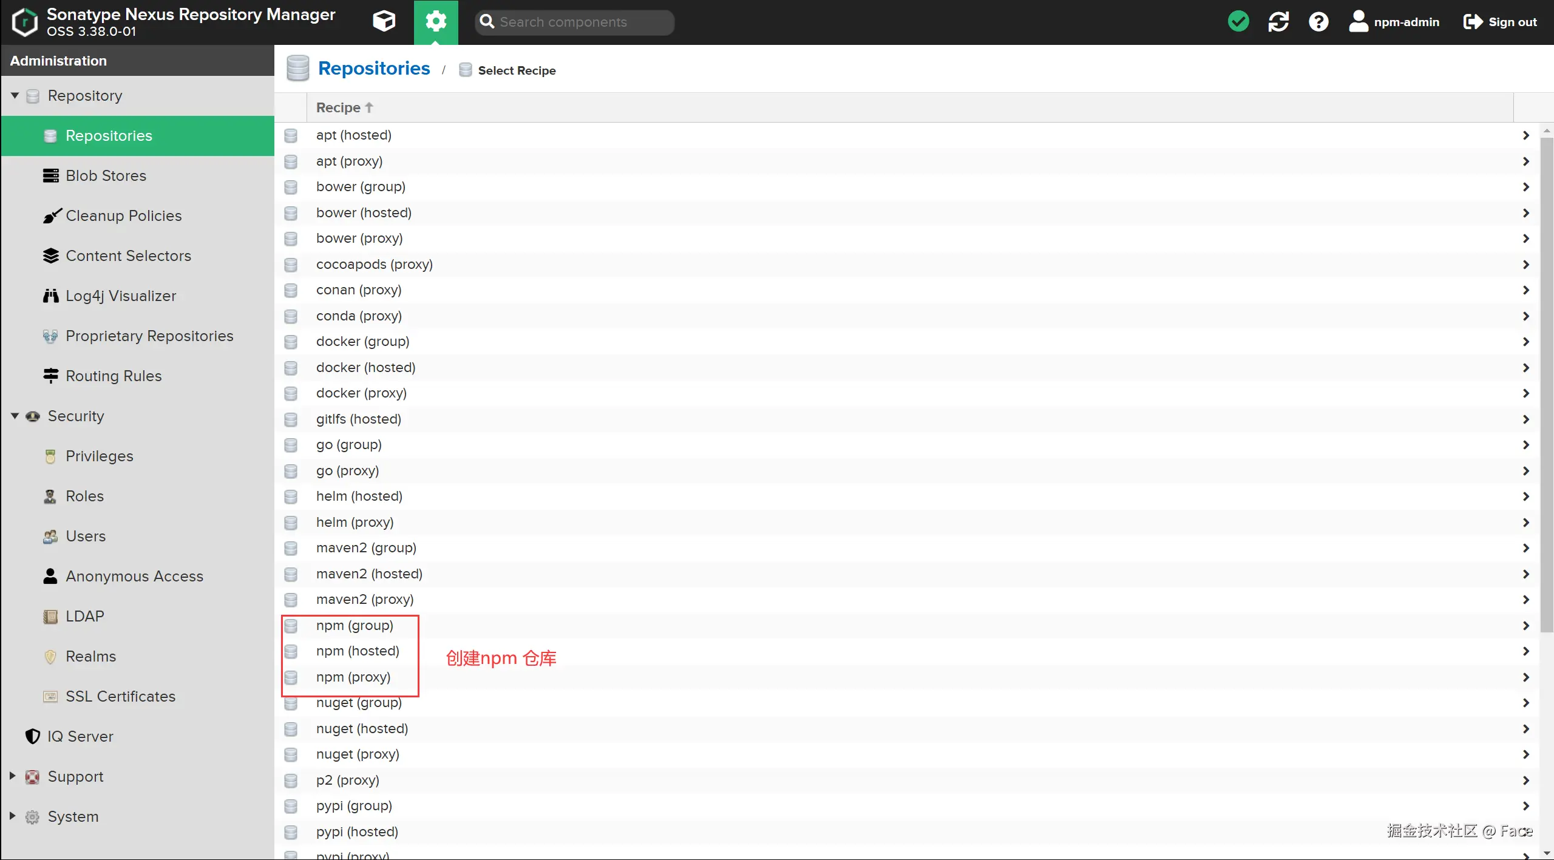Expand the System tree section
Screen dimensions: 1554x860
12,816
